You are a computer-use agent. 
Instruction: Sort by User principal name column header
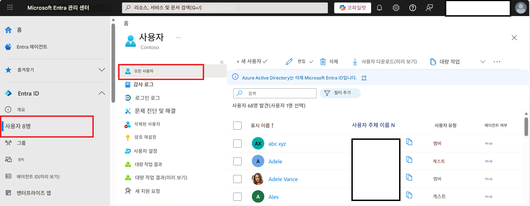[x=373, y=125]
